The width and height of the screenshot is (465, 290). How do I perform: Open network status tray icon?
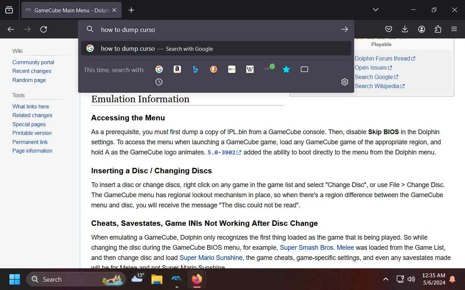(400, 279)
